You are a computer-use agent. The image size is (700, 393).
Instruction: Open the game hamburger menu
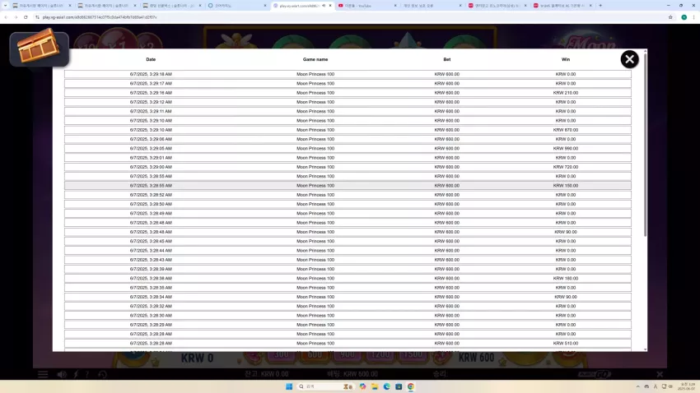click(43, 374)
